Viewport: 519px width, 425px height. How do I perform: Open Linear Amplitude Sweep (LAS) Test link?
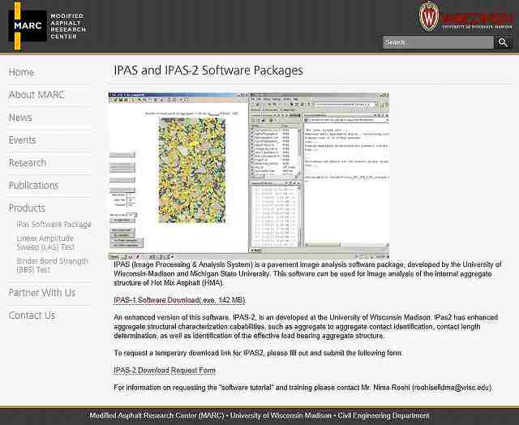point(45,243)
